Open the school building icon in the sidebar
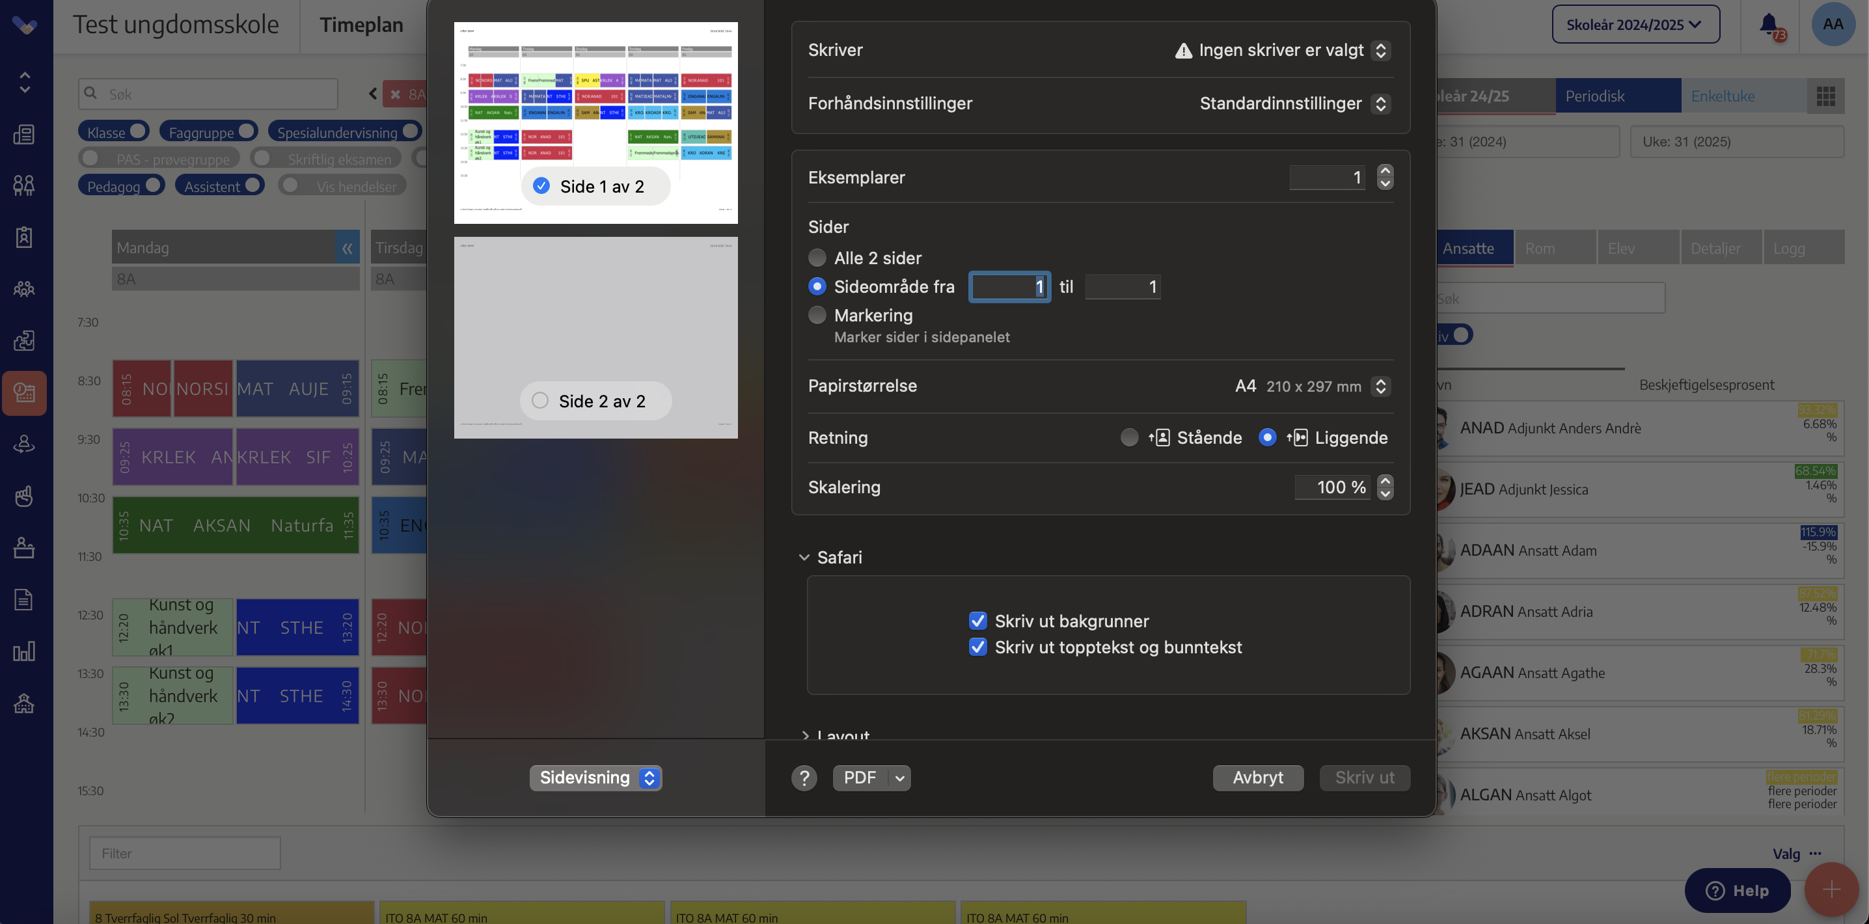The height and width of the screenshot is (924, 1869). pos(24,703)
